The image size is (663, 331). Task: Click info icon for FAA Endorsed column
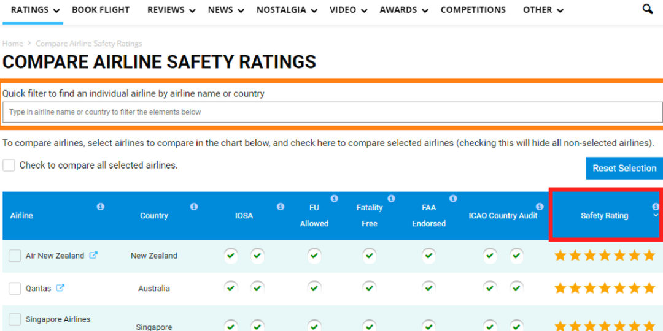pos(453,199)
